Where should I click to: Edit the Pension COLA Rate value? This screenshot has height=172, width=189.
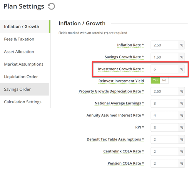point(165,164)
